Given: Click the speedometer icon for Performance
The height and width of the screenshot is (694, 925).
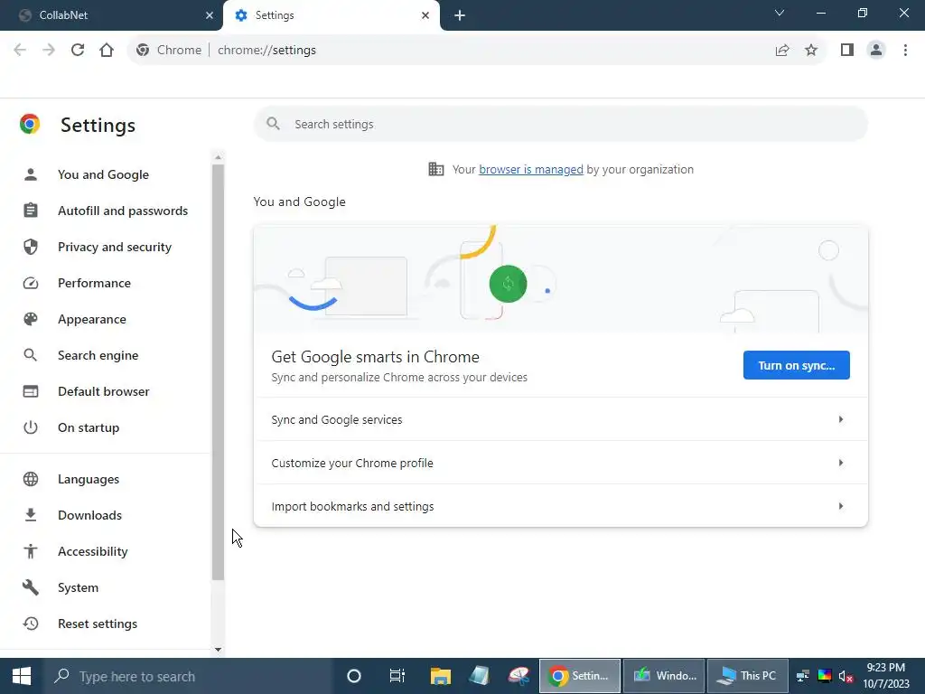Looking at the screenshot, I should coord(31,283).
